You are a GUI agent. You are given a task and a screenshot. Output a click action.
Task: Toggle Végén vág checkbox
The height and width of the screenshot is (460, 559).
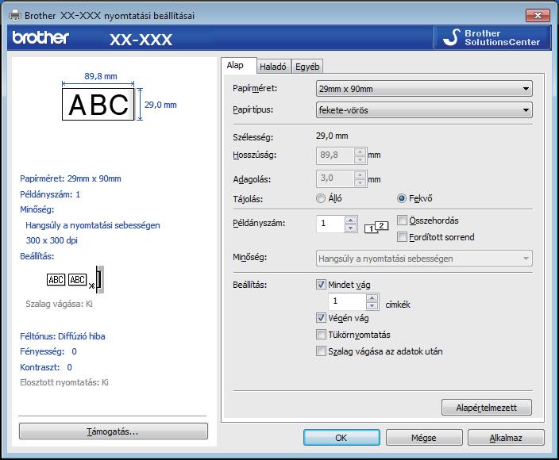pos(321,317)
